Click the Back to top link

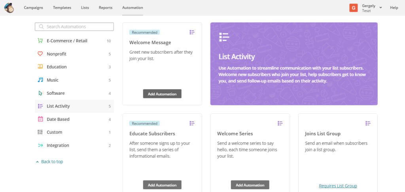click(x=52, y=162)
